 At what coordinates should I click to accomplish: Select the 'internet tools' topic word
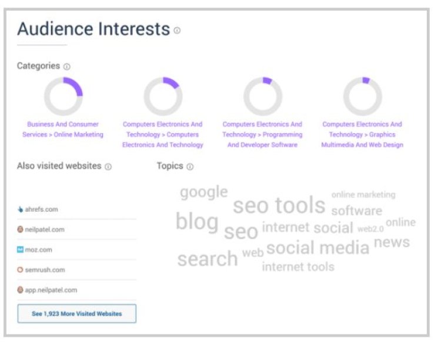point(298,267)
